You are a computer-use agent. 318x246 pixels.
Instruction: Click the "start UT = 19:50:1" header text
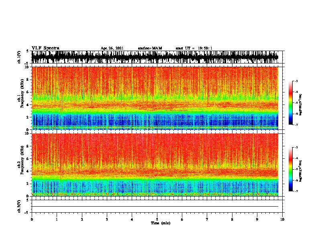pos(194,48)
